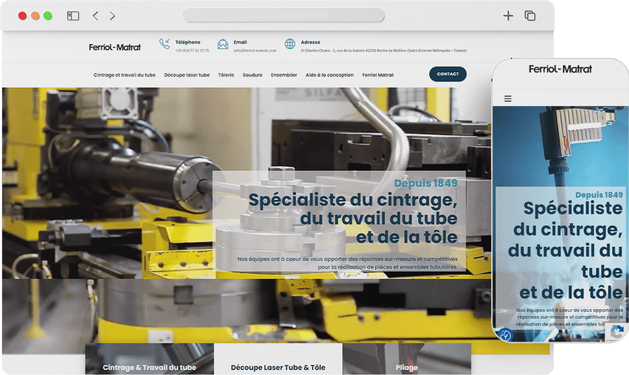Click the info@ferriol-matrat.com email link
629x375 pixels.
(x=255, y=51)
